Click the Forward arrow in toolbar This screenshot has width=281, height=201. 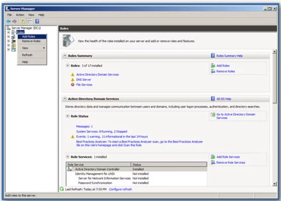15,21
